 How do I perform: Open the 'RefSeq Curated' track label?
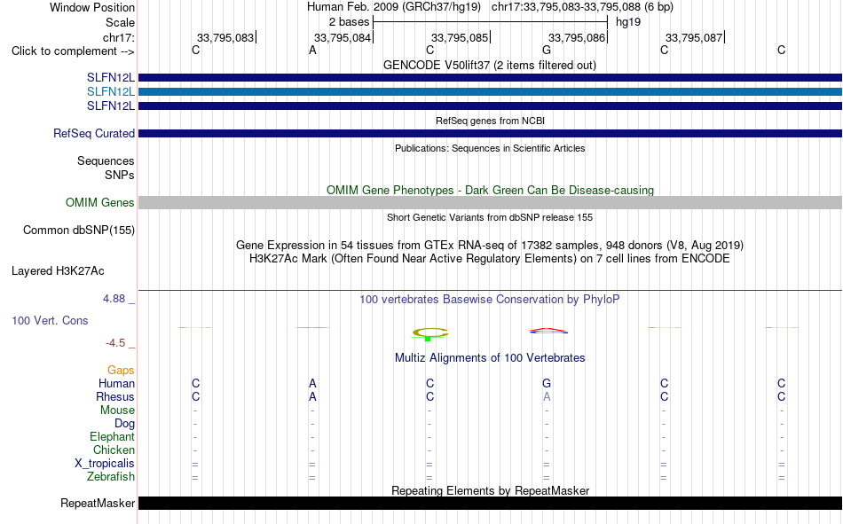(94, 133)
